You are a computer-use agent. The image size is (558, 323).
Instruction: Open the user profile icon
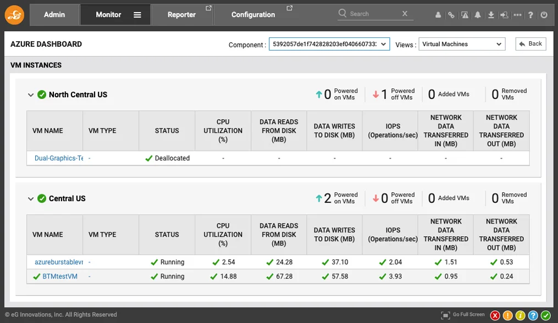(438, 15)
